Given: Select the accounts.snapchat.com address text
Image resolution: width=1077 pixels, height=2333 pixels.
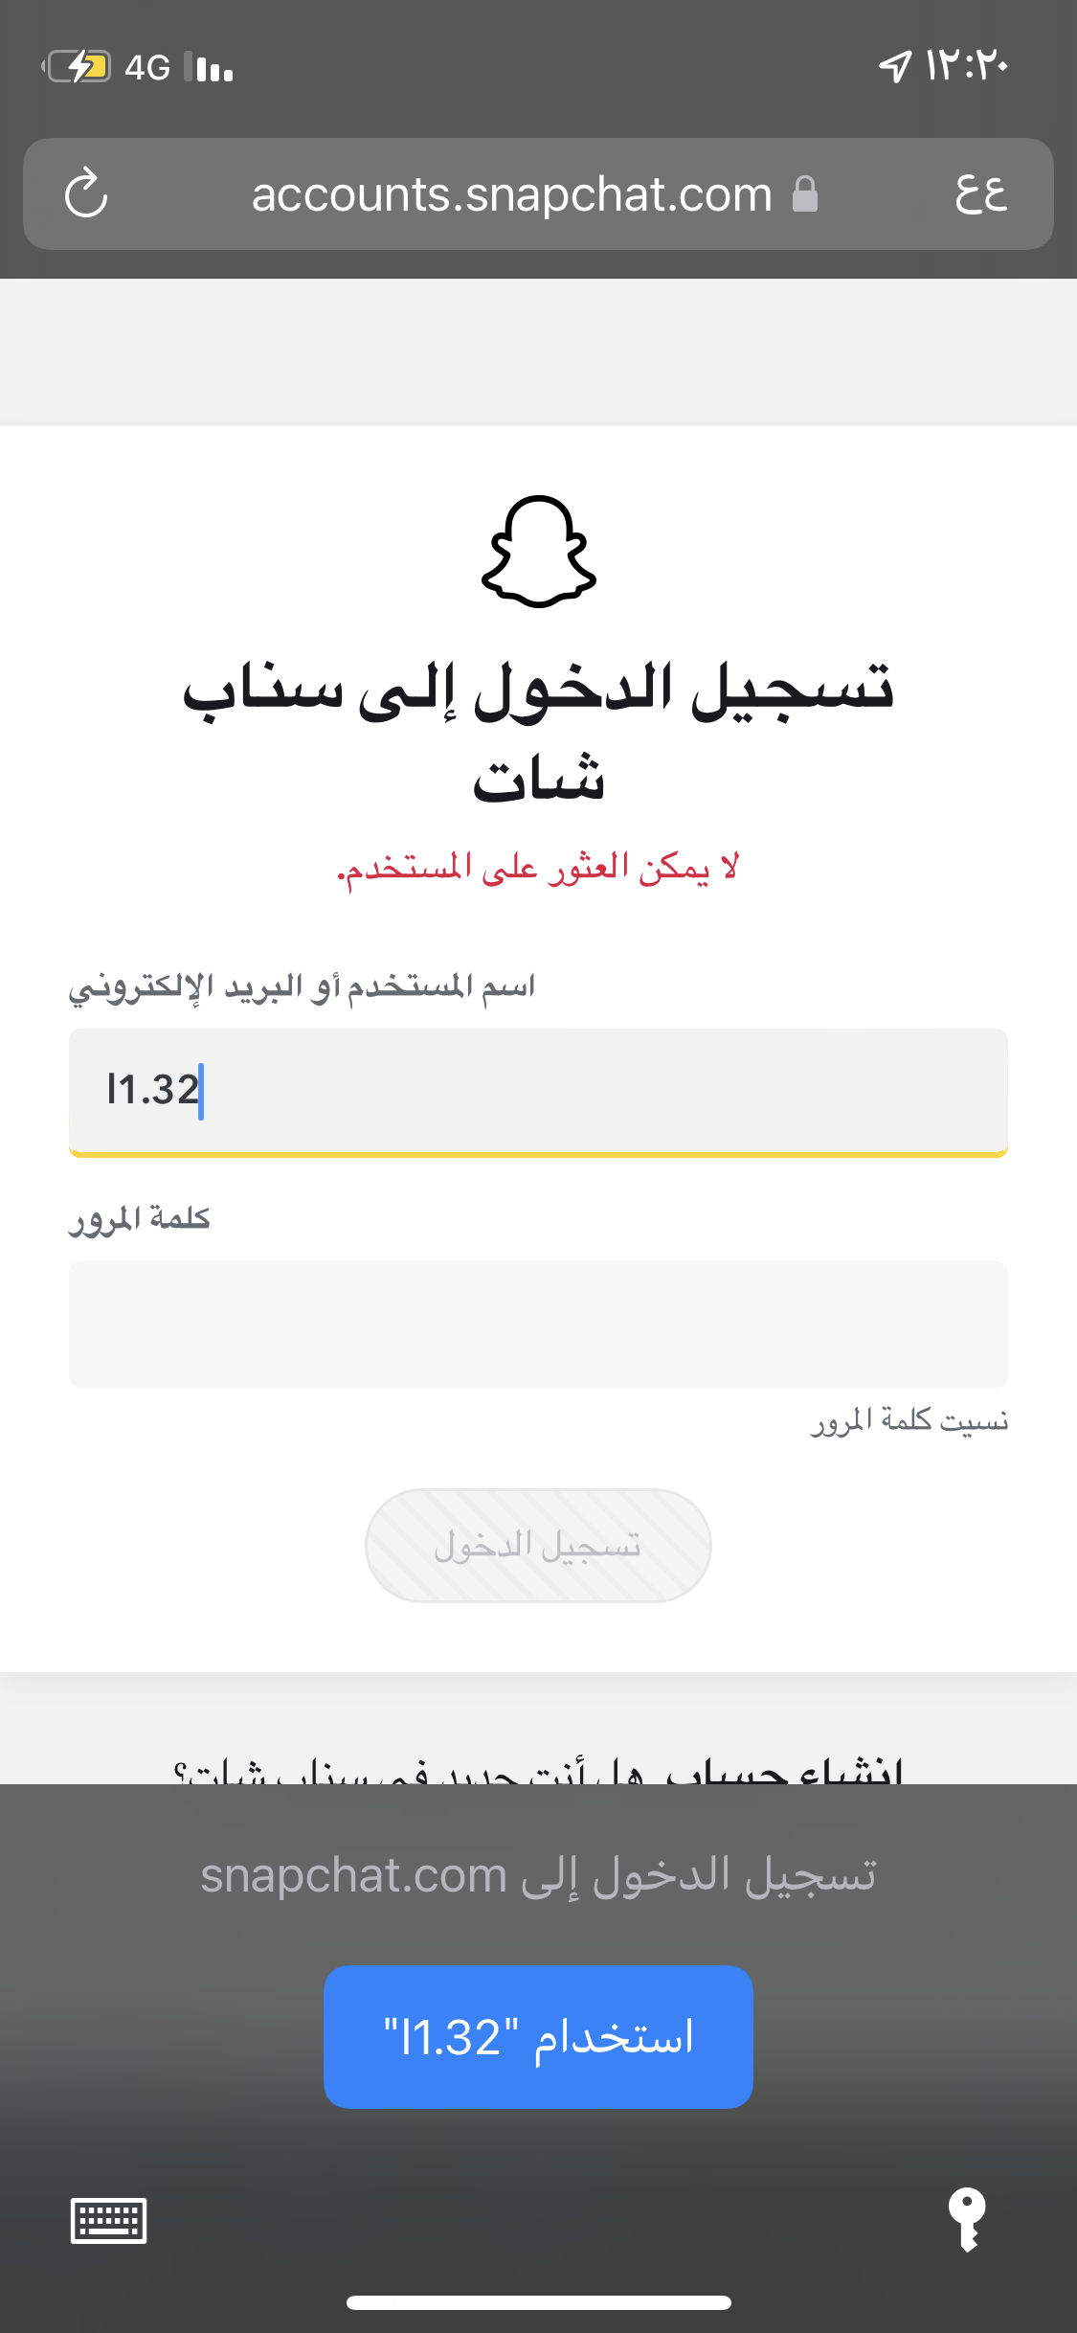Looking at the screenshot, I should click(511, 194).
